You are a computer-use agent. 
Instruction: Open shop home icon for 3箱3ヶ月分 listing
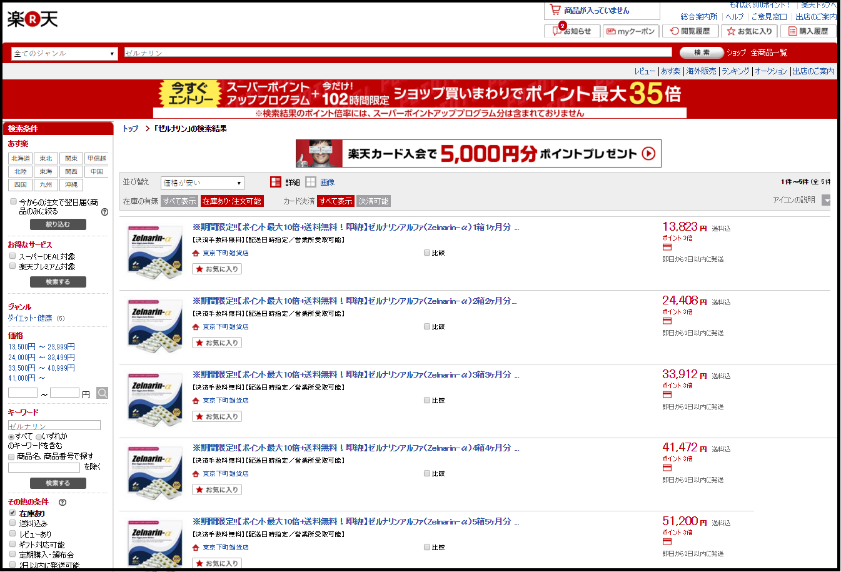pos(196,401)
